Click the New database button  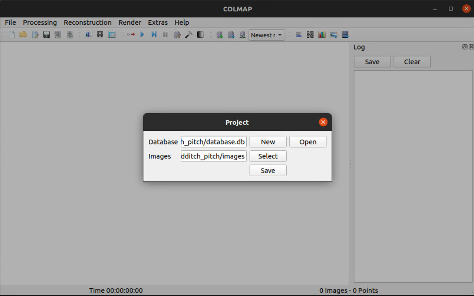coord(268,142)
